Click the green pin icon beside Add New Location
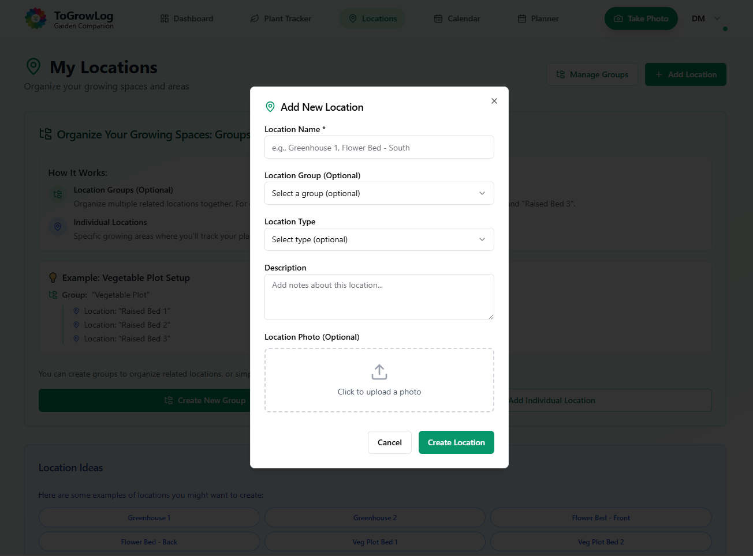Image resolution: width=753 pixels, height=556 pixels. point(270,107)
